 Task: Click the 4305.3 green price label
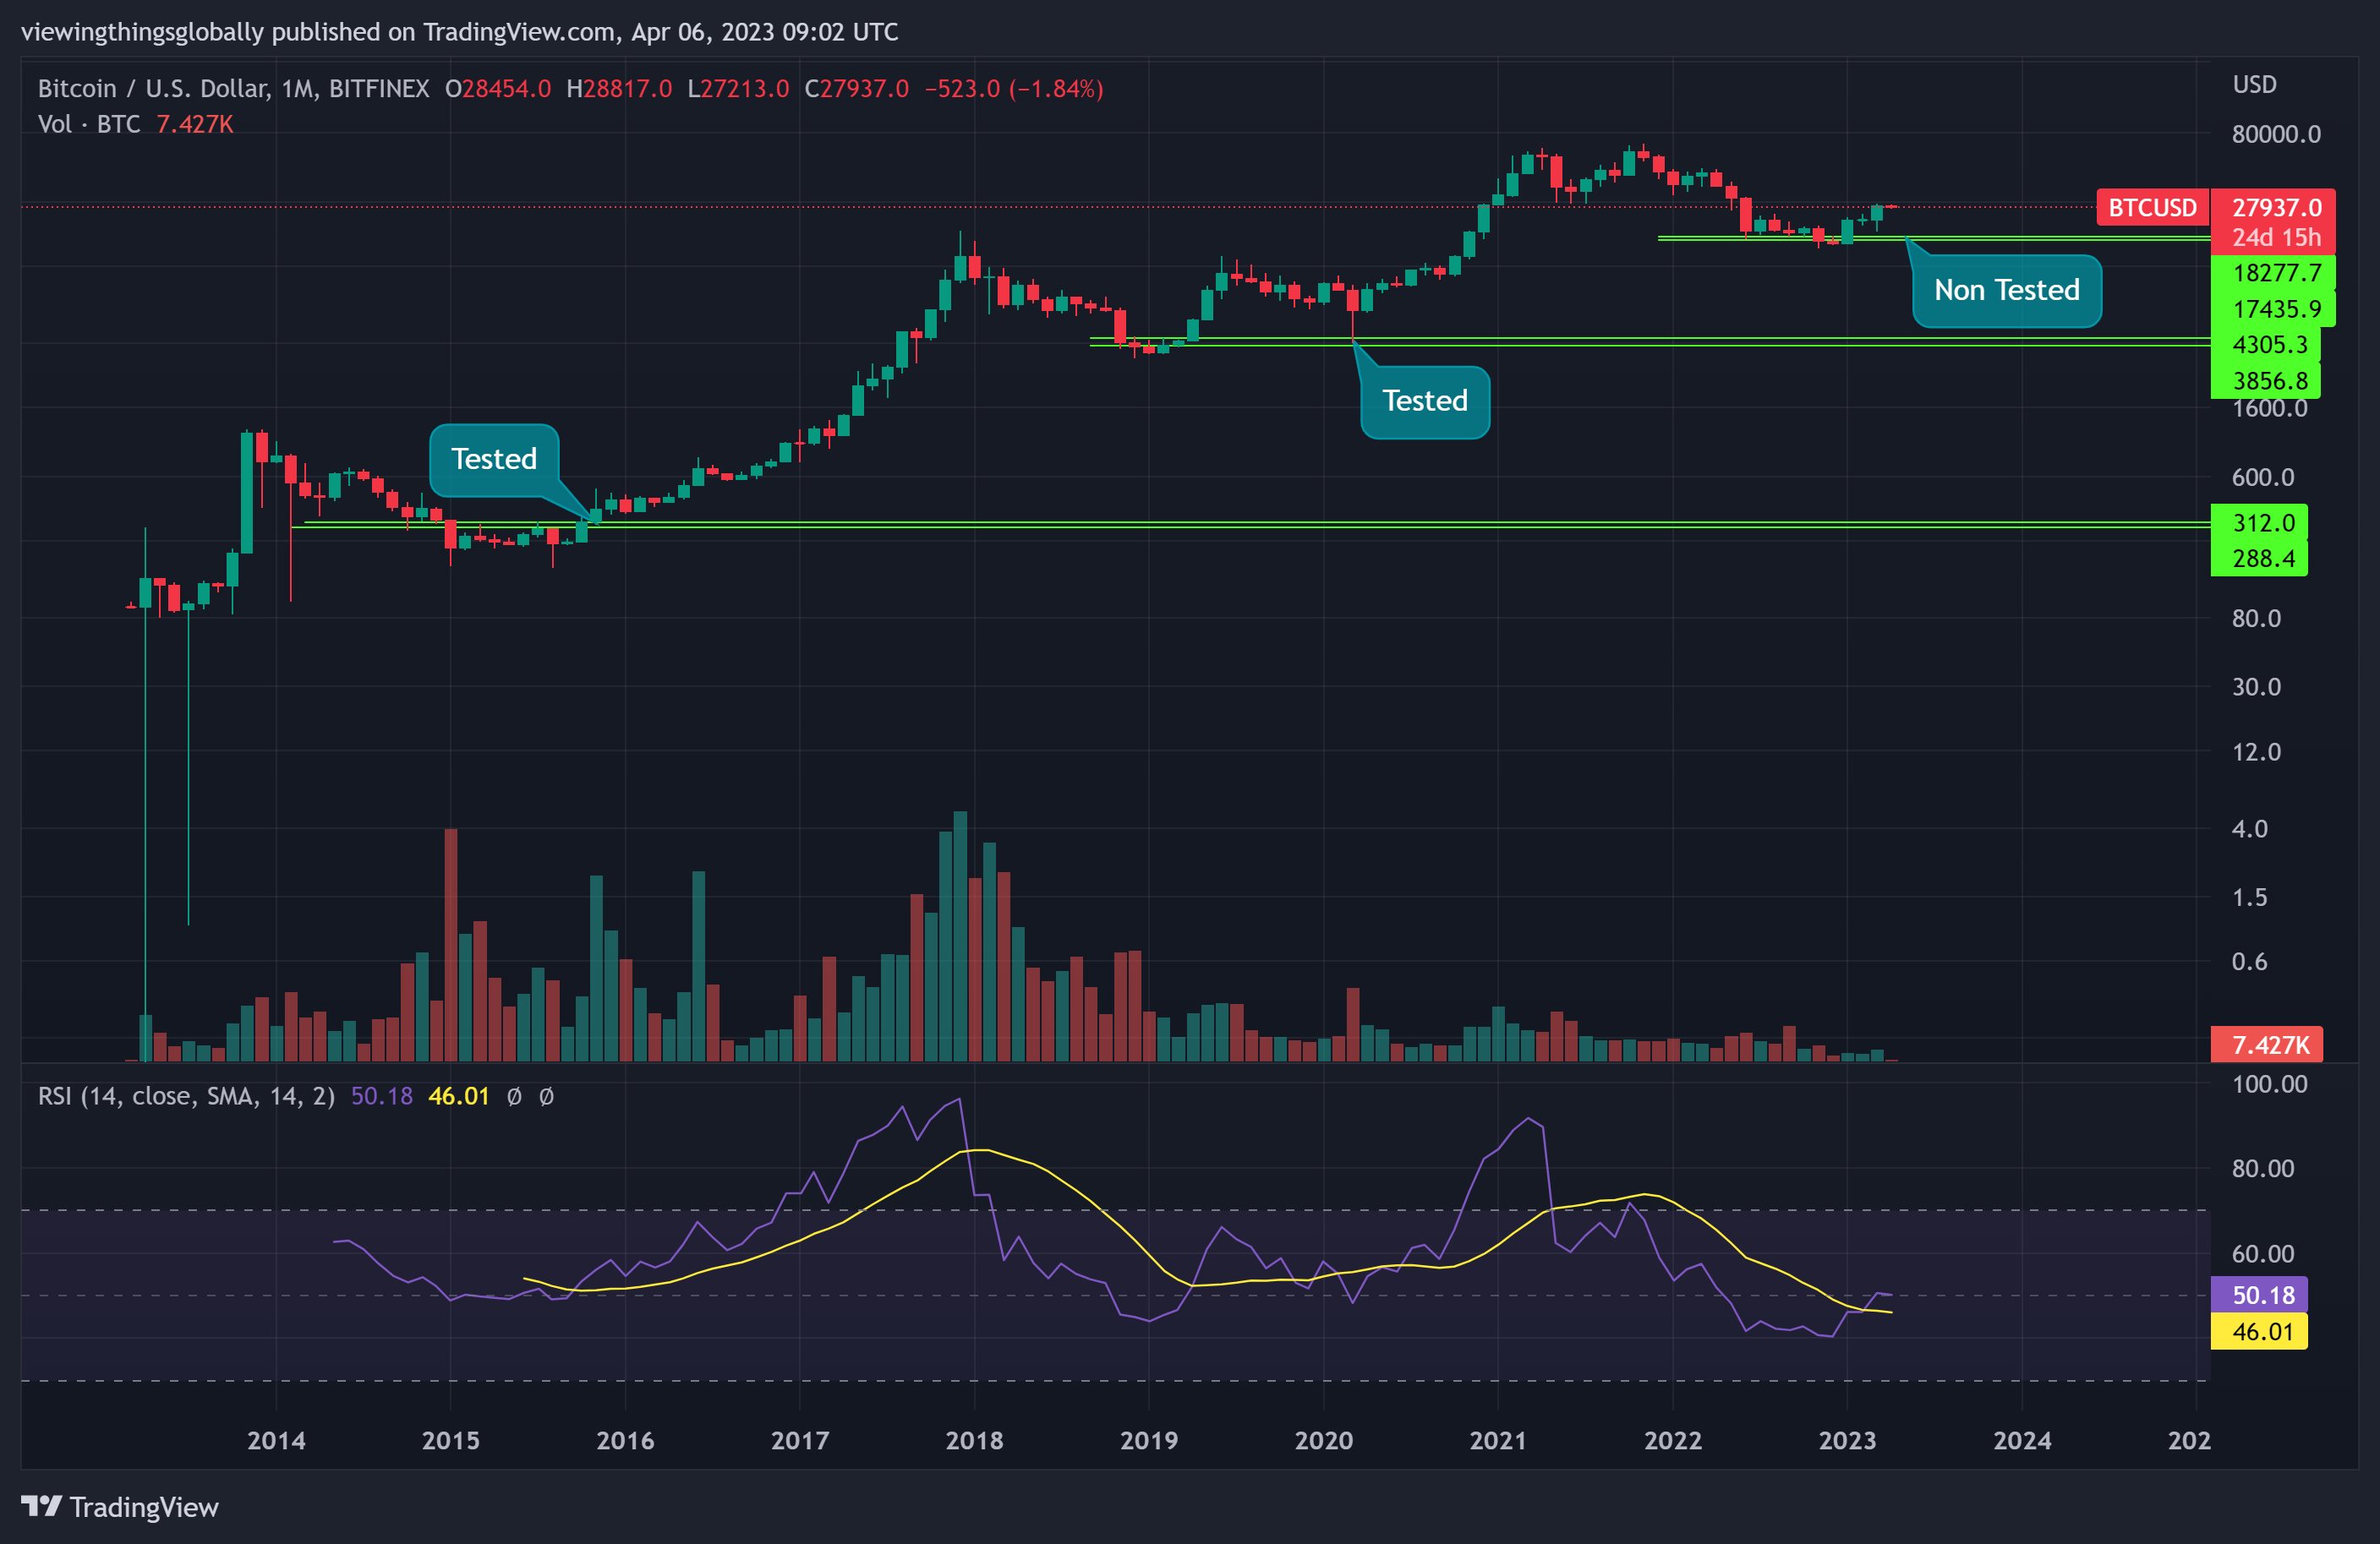2266,345
